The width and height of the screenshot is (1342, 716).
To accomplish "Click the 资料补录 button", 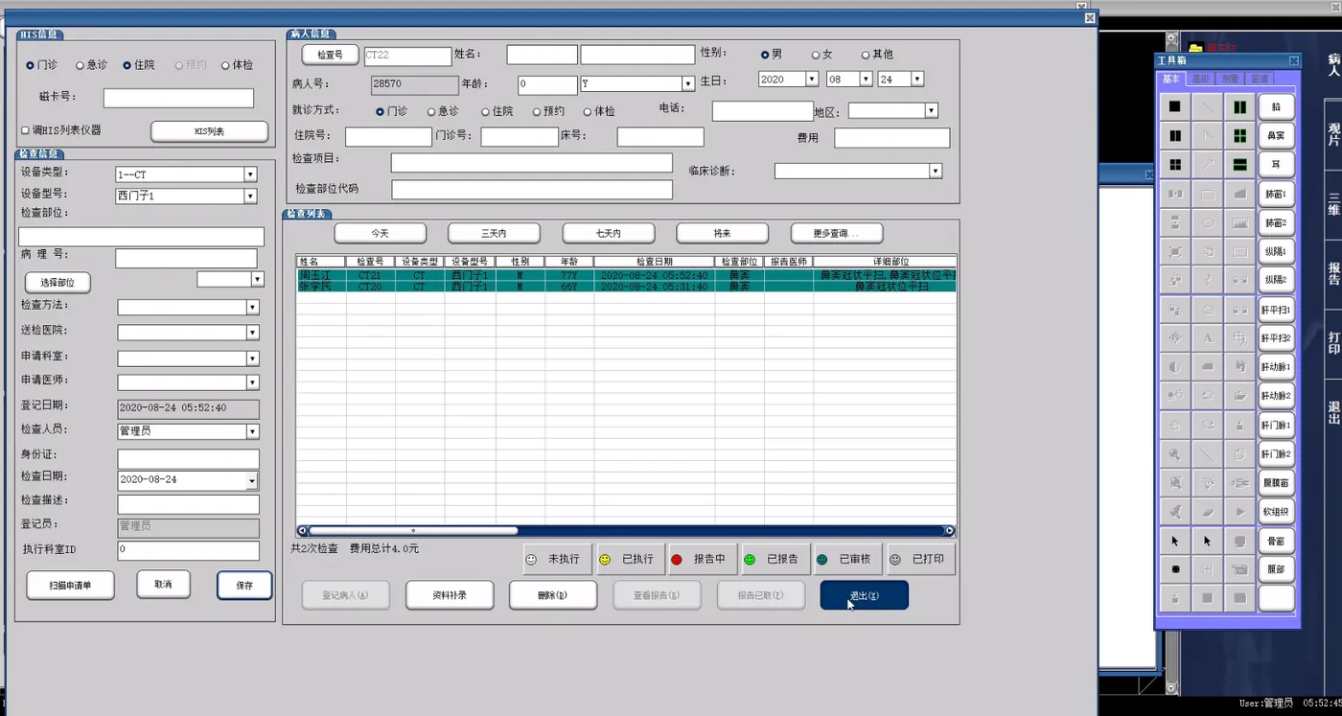I will tap(450, 595).
